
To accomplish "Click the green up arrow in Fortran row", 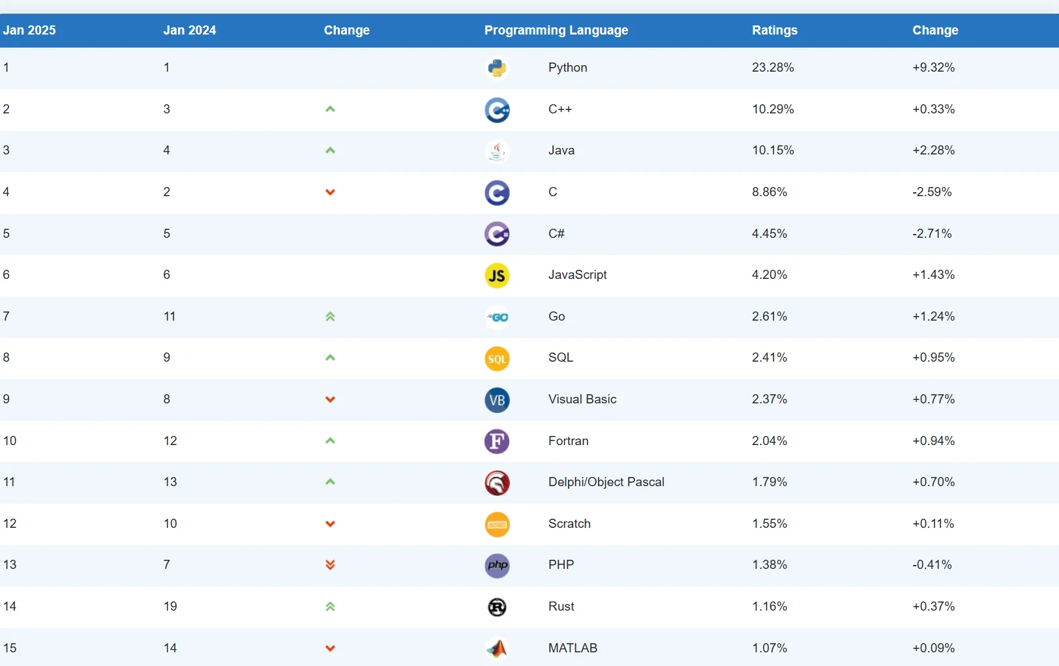I will [330, 441].
